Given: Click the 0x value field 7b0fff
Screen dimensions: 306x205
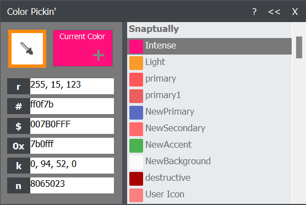Looking at the screenshot, I should pyautogui.click(x=72, y=146).
